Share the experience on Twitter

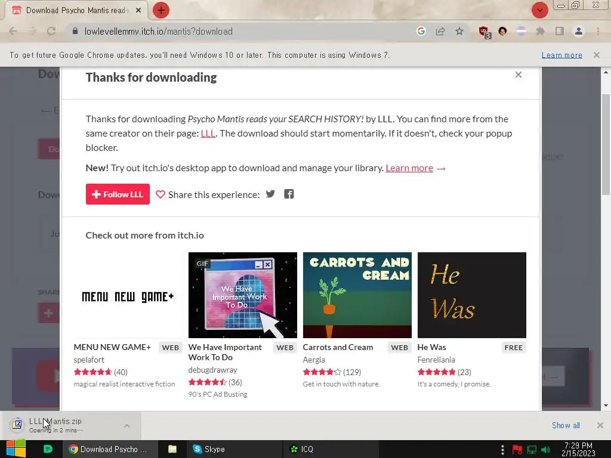coord(270,194)
